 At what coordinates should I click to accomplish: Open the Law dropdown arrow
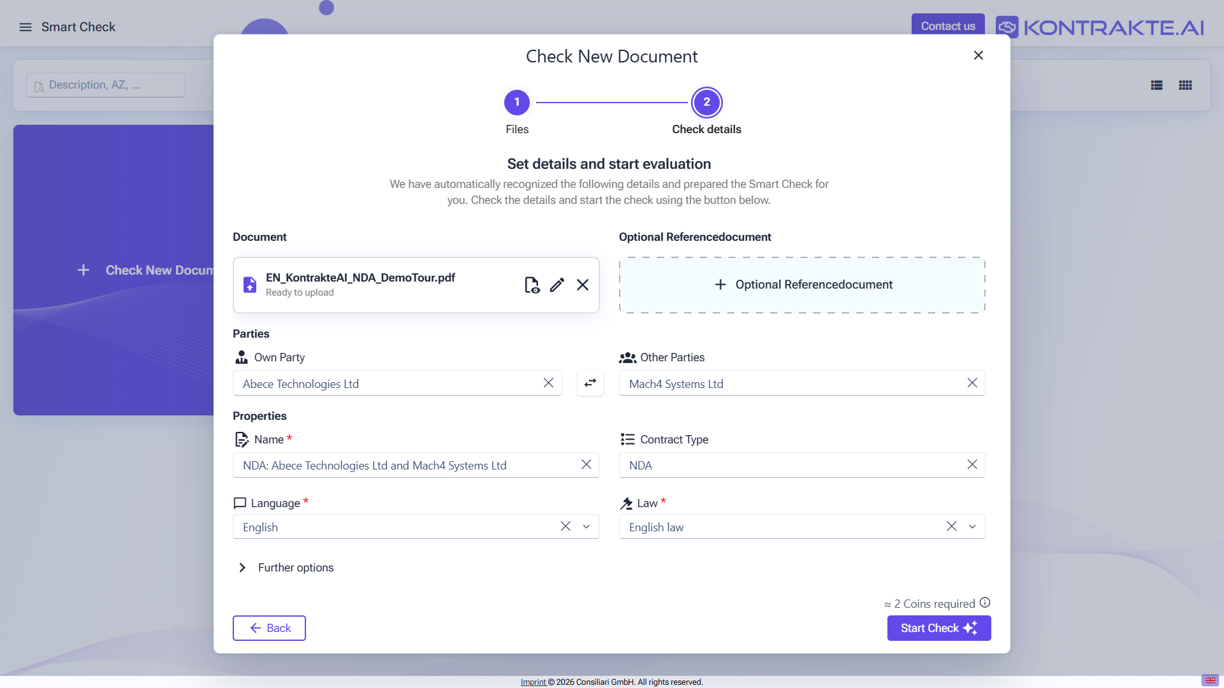pos(972,527)
